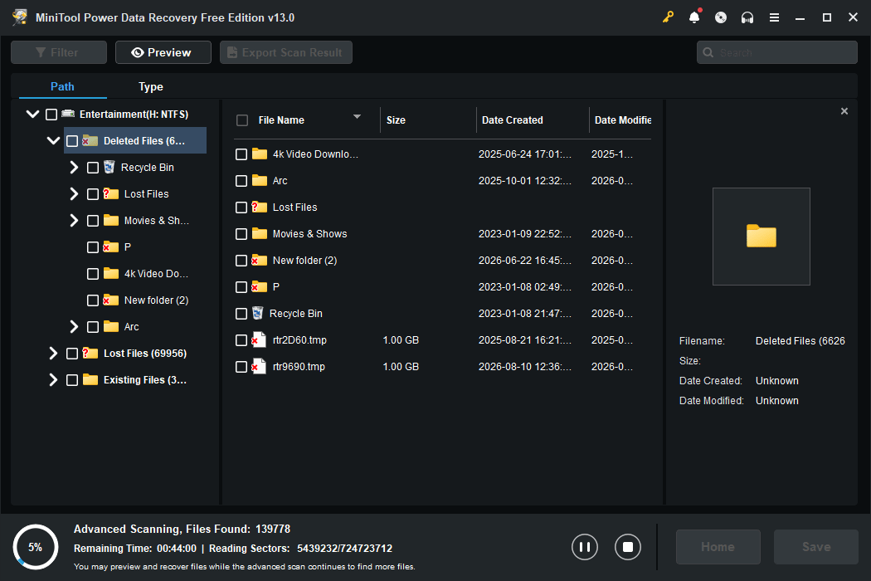This screenshot has height=581, width=871.
Task: Expand the Lost Files node under Deleted Files
Action: click(74, 194)
